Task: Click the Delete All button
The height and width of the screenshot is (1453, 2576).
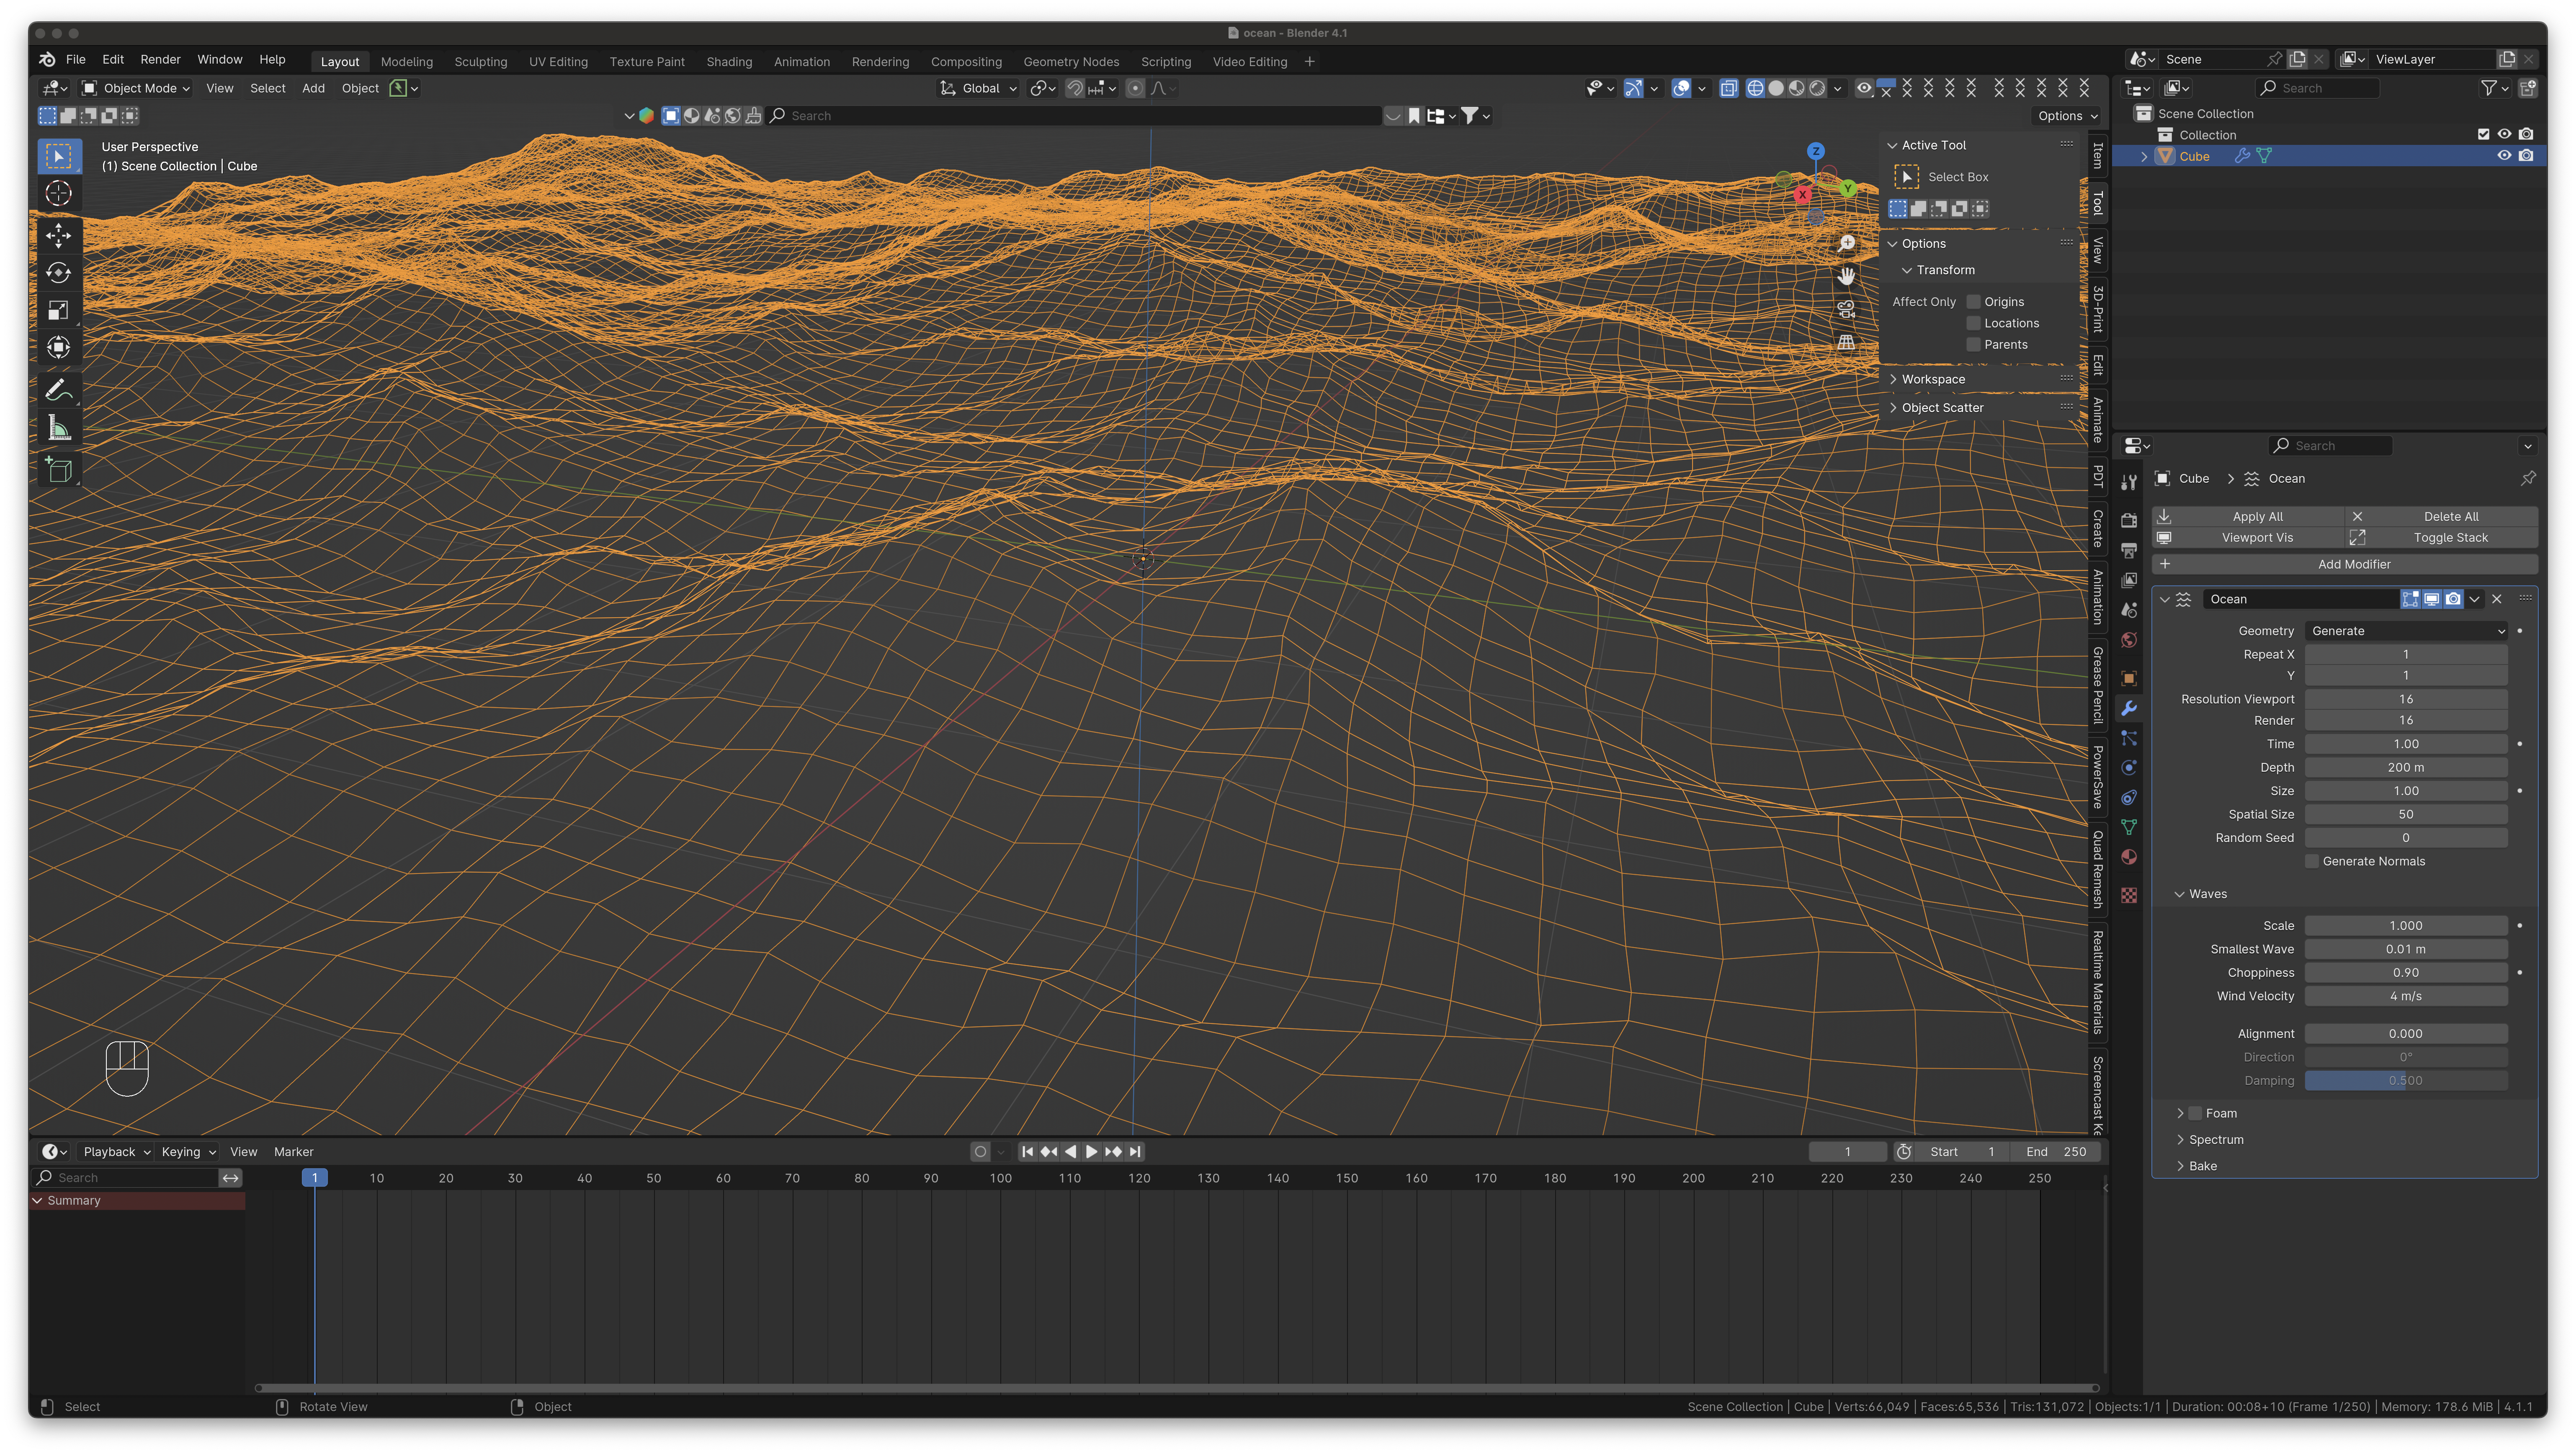Action: coord(2442,517)
